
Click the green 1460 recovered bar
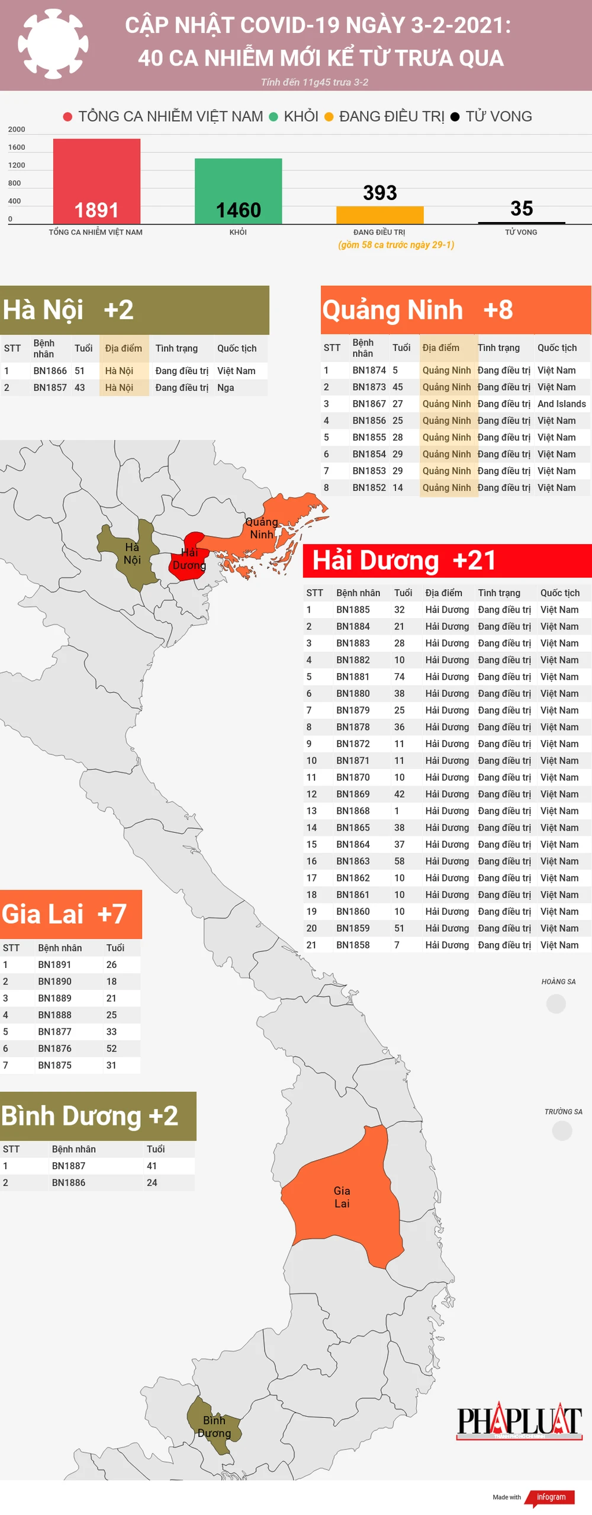[238, 191]
